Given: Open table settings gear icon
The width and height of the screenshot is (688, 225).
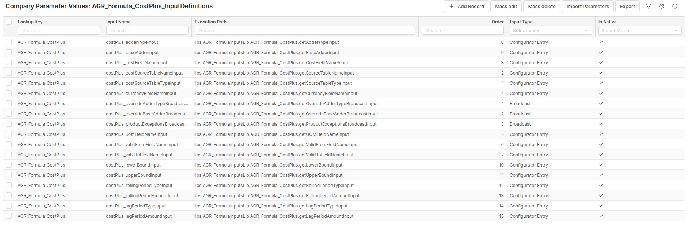Looking at the screenshot, I should (x=662, y=6).
